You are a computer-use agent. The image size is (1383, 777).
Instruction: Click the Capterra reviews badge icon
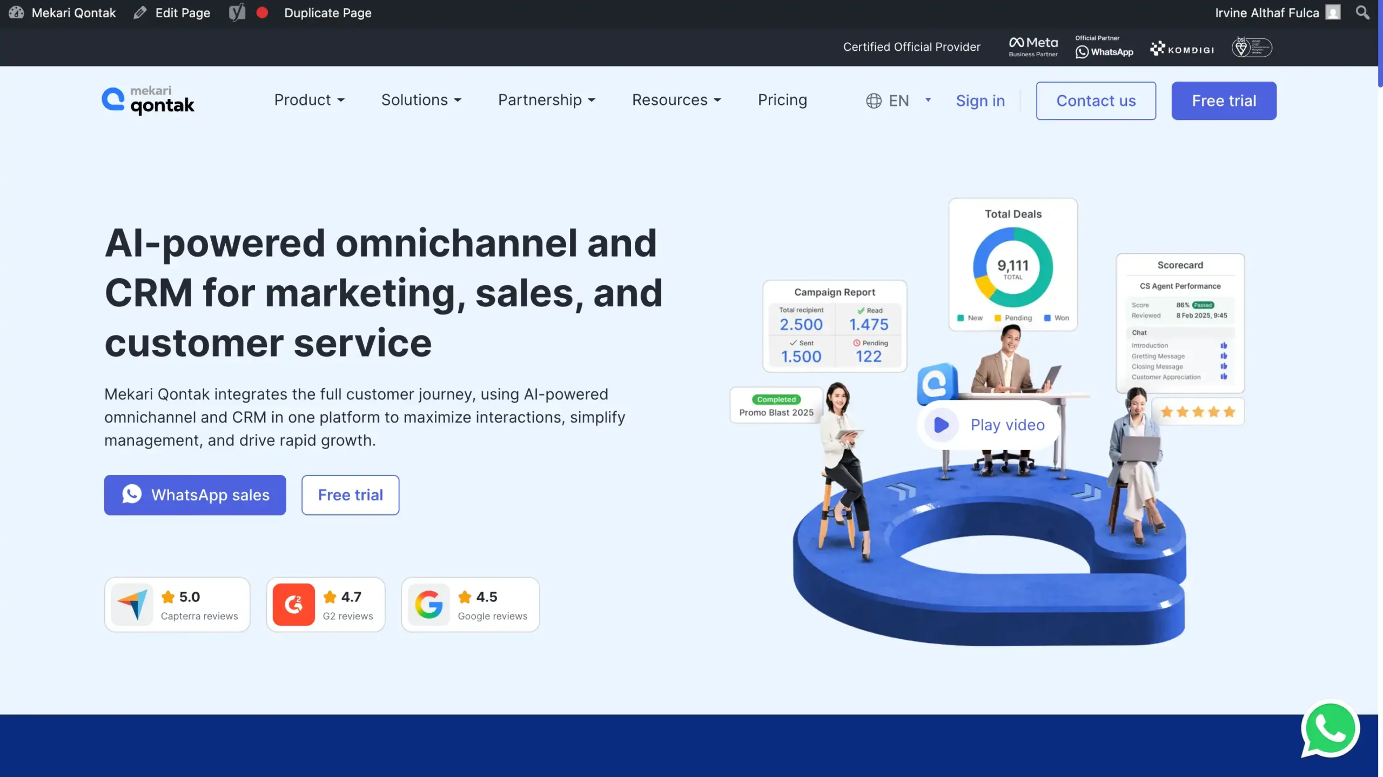pyautogui.click(x=132, y=604)
